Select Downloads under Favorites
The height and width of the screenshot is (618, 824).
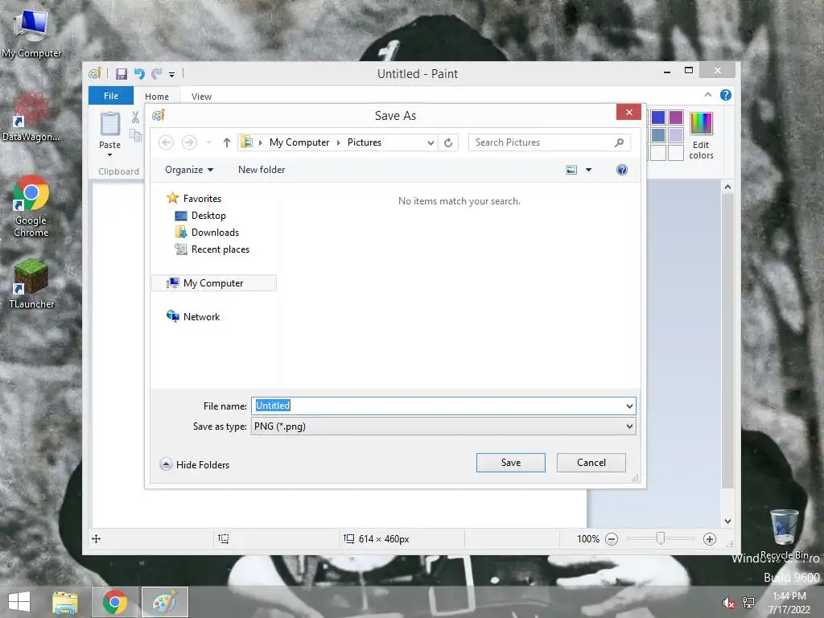pyautogui.click(x=207, y=233)
